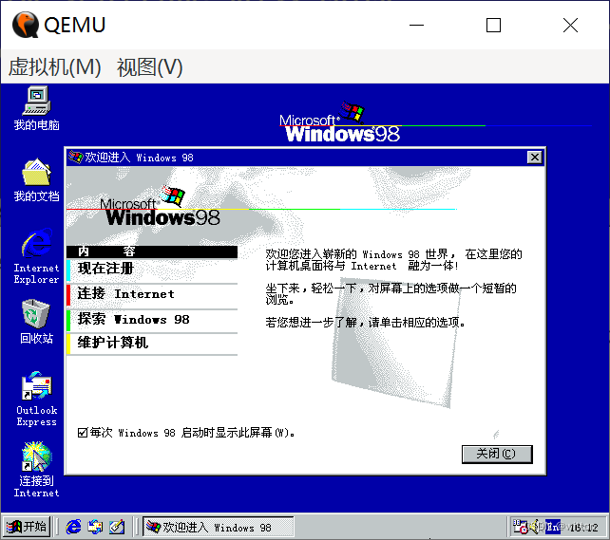Minimize the QEMU window
This screenshot has height=540, width=610.
[416, 26]
